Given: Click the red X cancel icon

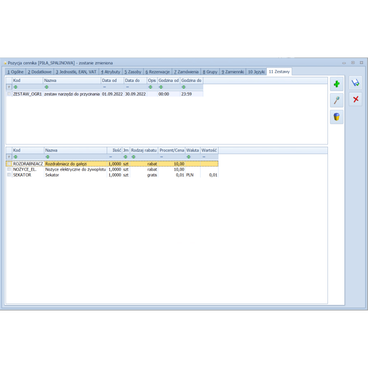Looking at the screenshot, I should click(355, 99).
